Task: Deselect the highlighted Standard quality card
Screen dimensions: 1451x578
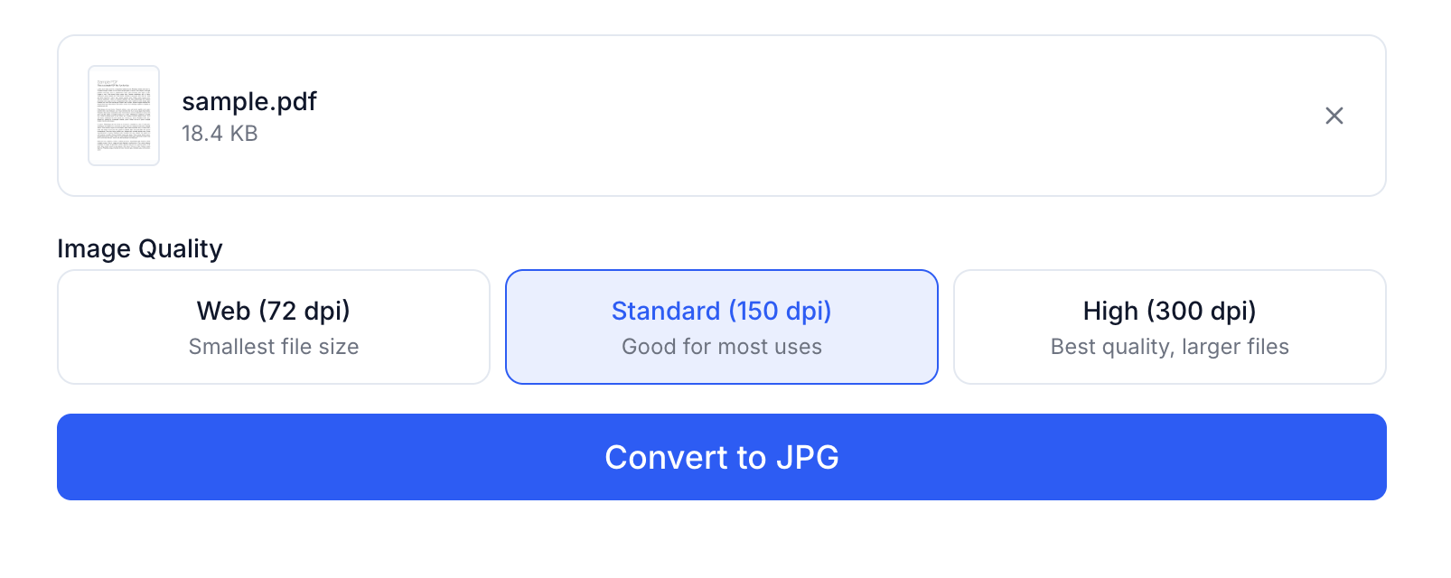Action: click(721, 326)
